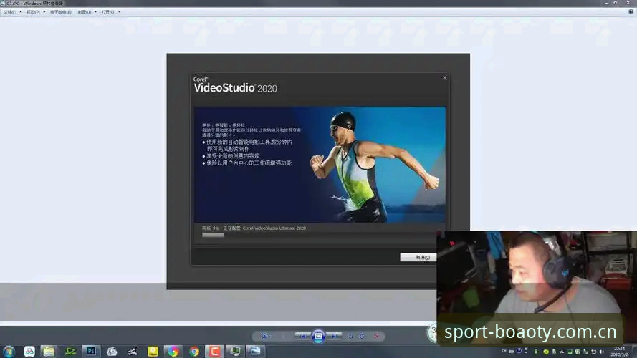
Task: Open the red Camtasia icon on taskbar
Action: 214,352
